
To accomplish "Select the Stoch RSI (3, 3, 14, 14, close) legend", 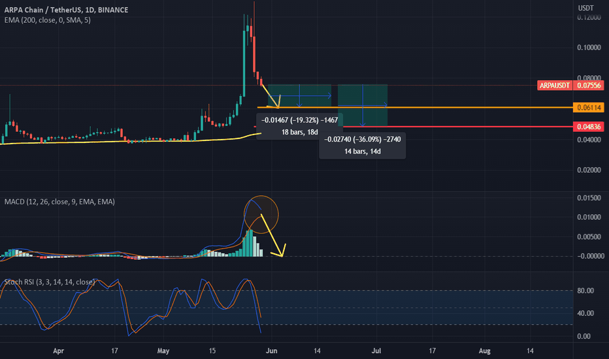I will click(x=49, y=282).
